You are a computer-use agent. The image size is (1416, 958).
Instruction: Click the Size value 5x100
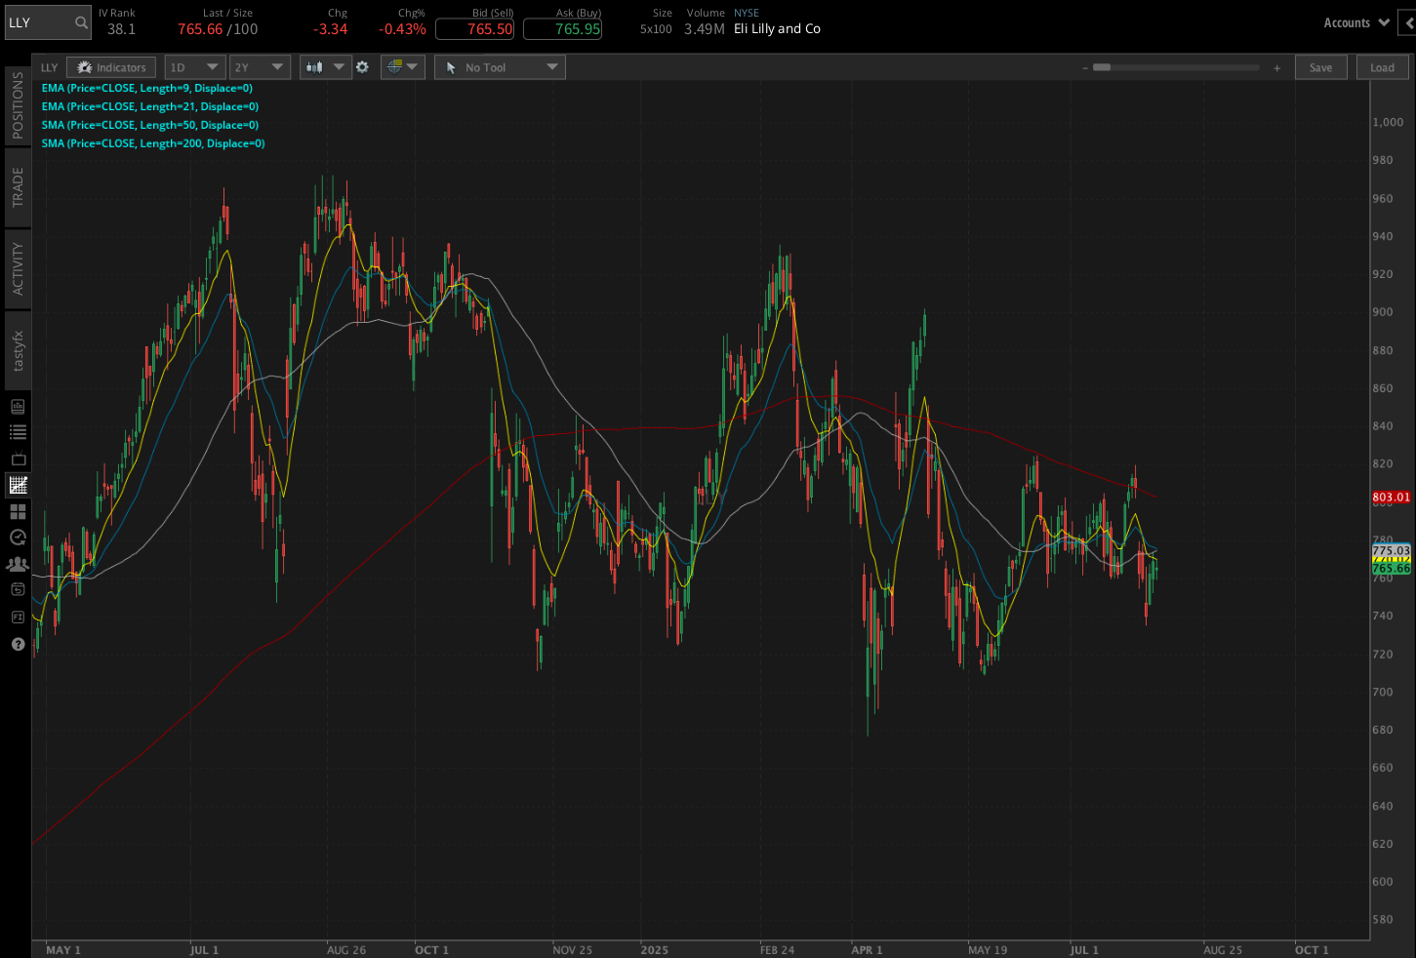tap(656, 29)
